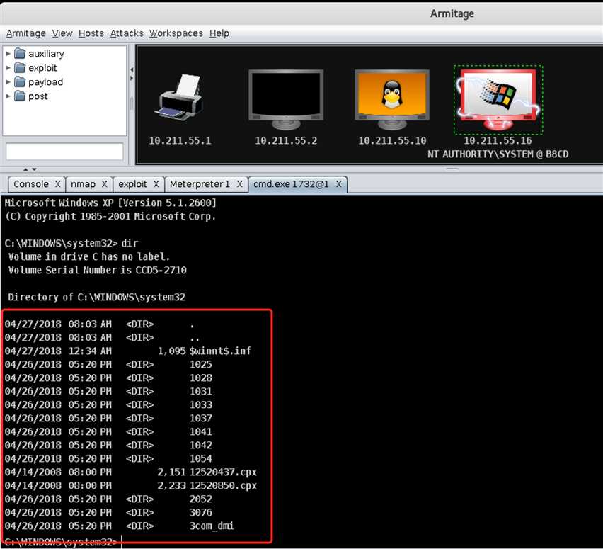The width and height of the screenshot is (603, 549).
Task: Click the NT AUTHORITY\SYSTEM @ B8CD label
Action: (x=498, y=154)
